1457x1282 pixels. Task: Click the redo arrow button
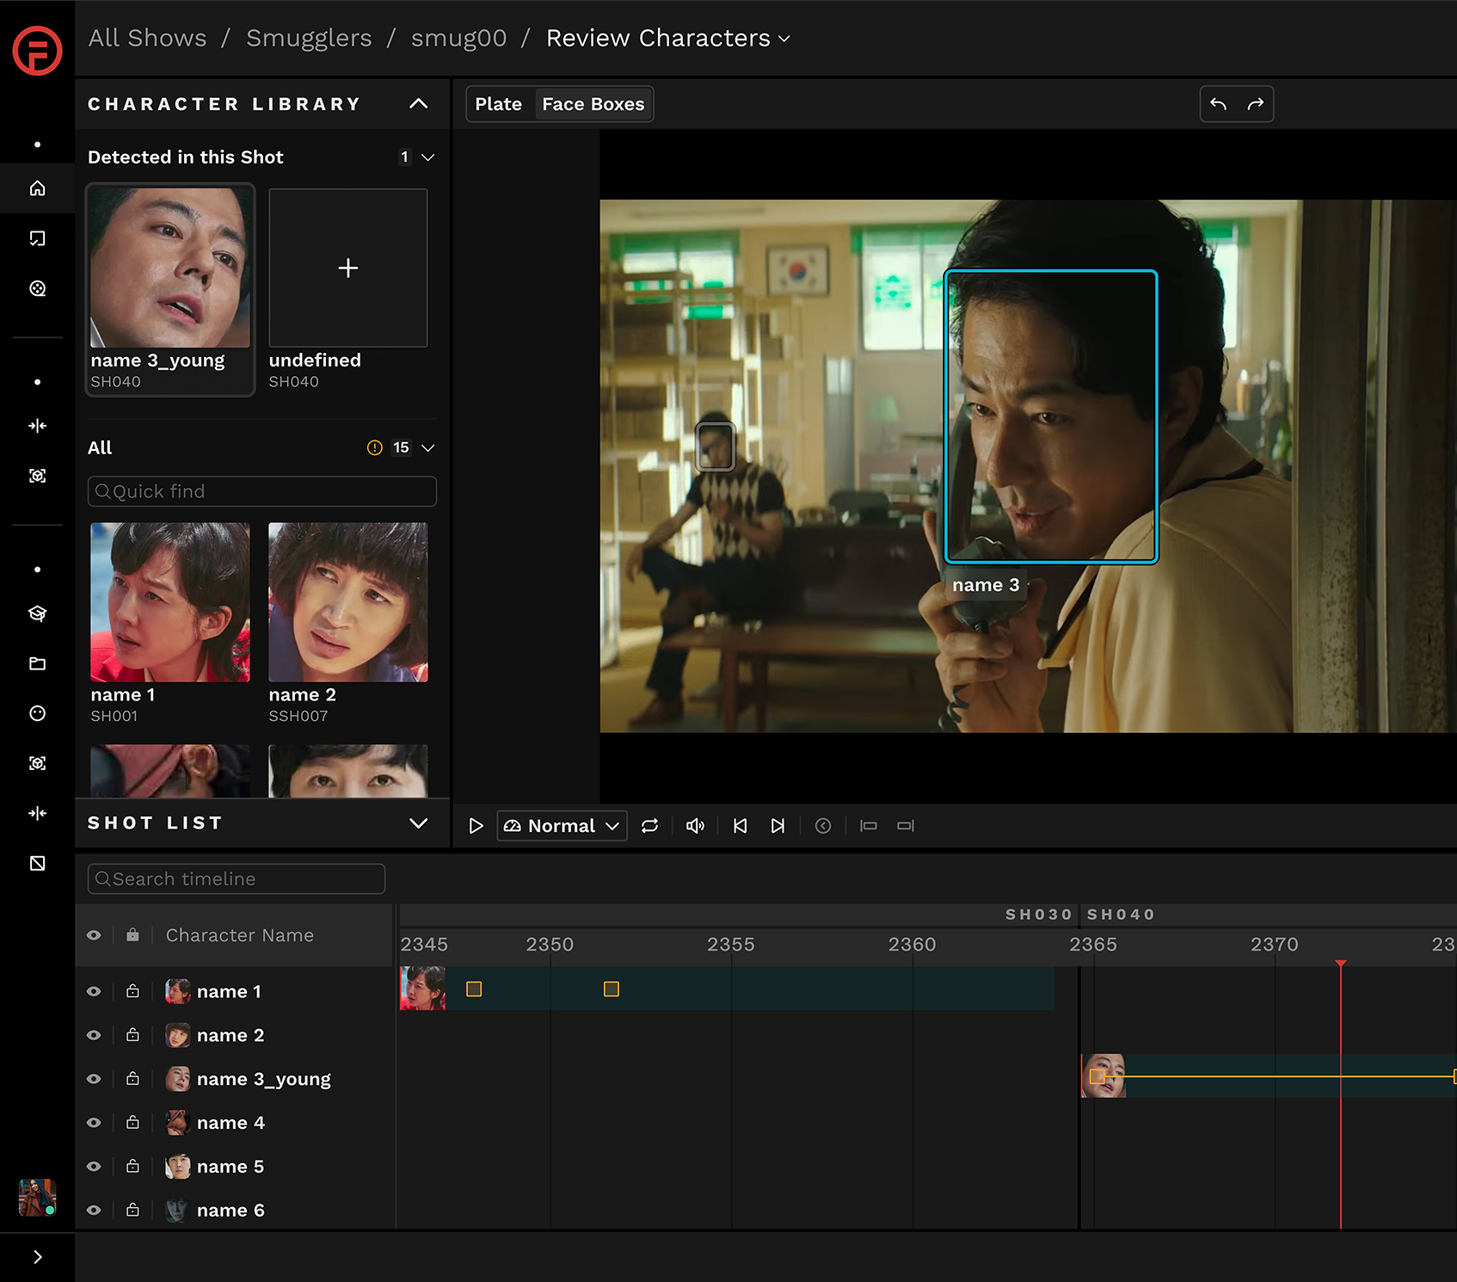[x=1256, y=104]
